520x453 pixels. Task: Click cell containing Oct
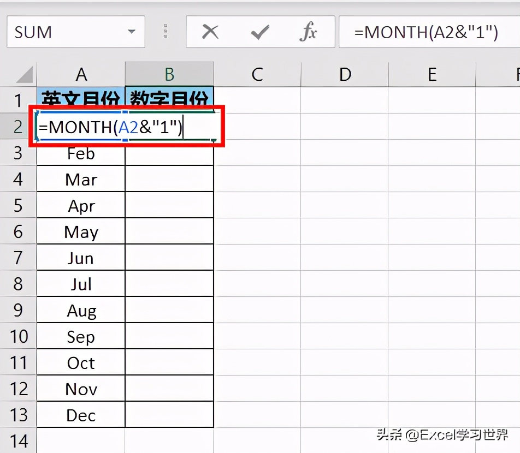point(81,362)
